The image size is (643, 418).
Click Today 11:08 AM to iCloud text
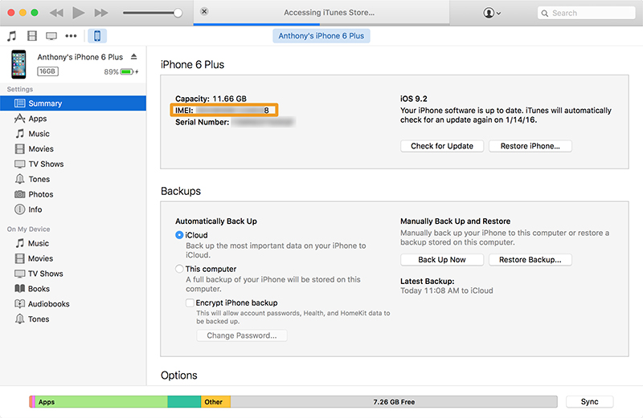(447, 290)
